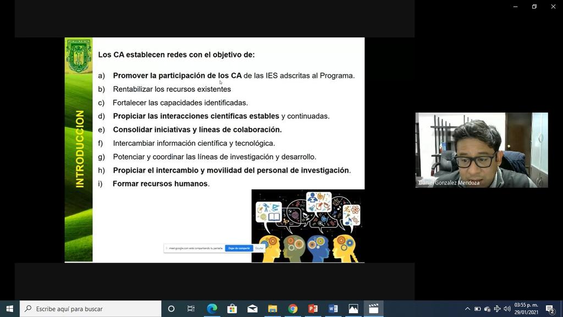Open Microsoft Word from the taskbar
563x317 pixels.
coord(332,309)
